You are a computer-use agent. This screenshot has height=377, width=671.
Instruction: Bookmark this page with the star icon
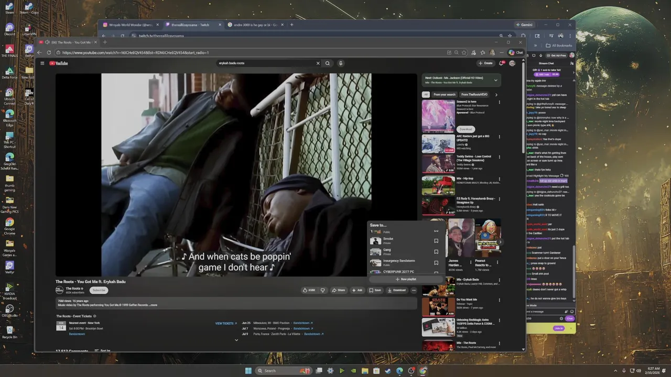464,52
